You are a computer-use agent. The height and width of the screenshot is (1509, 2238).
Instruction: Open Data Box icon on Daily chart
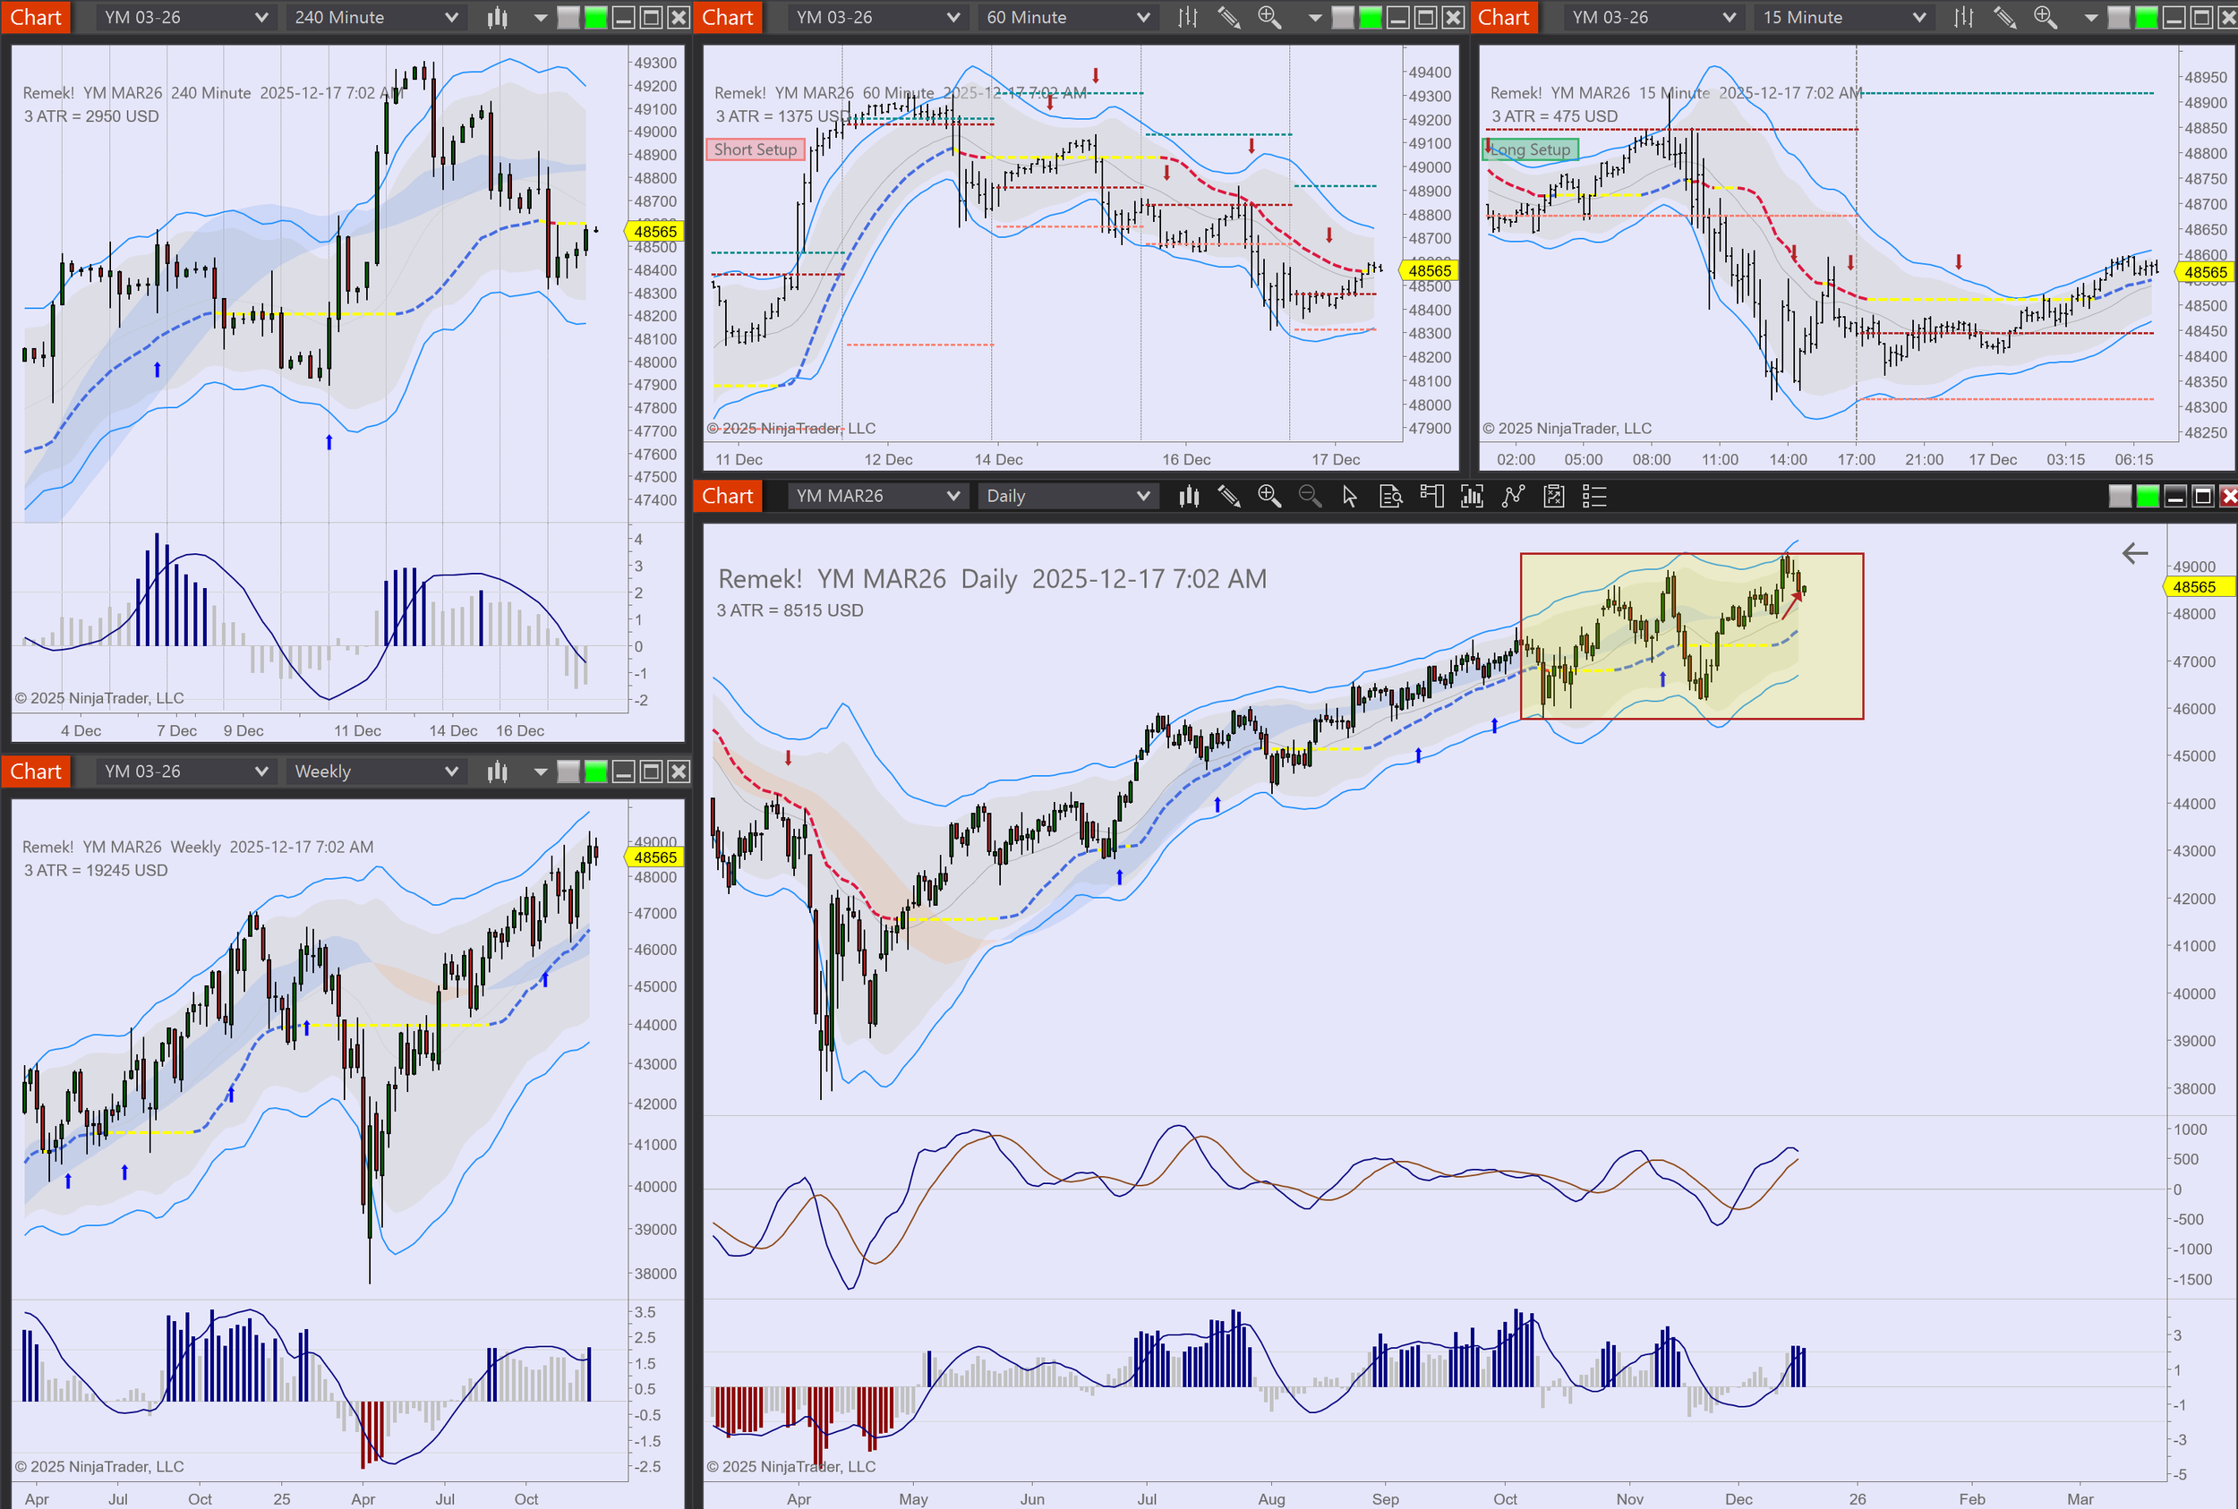[x=1390, y=497]
